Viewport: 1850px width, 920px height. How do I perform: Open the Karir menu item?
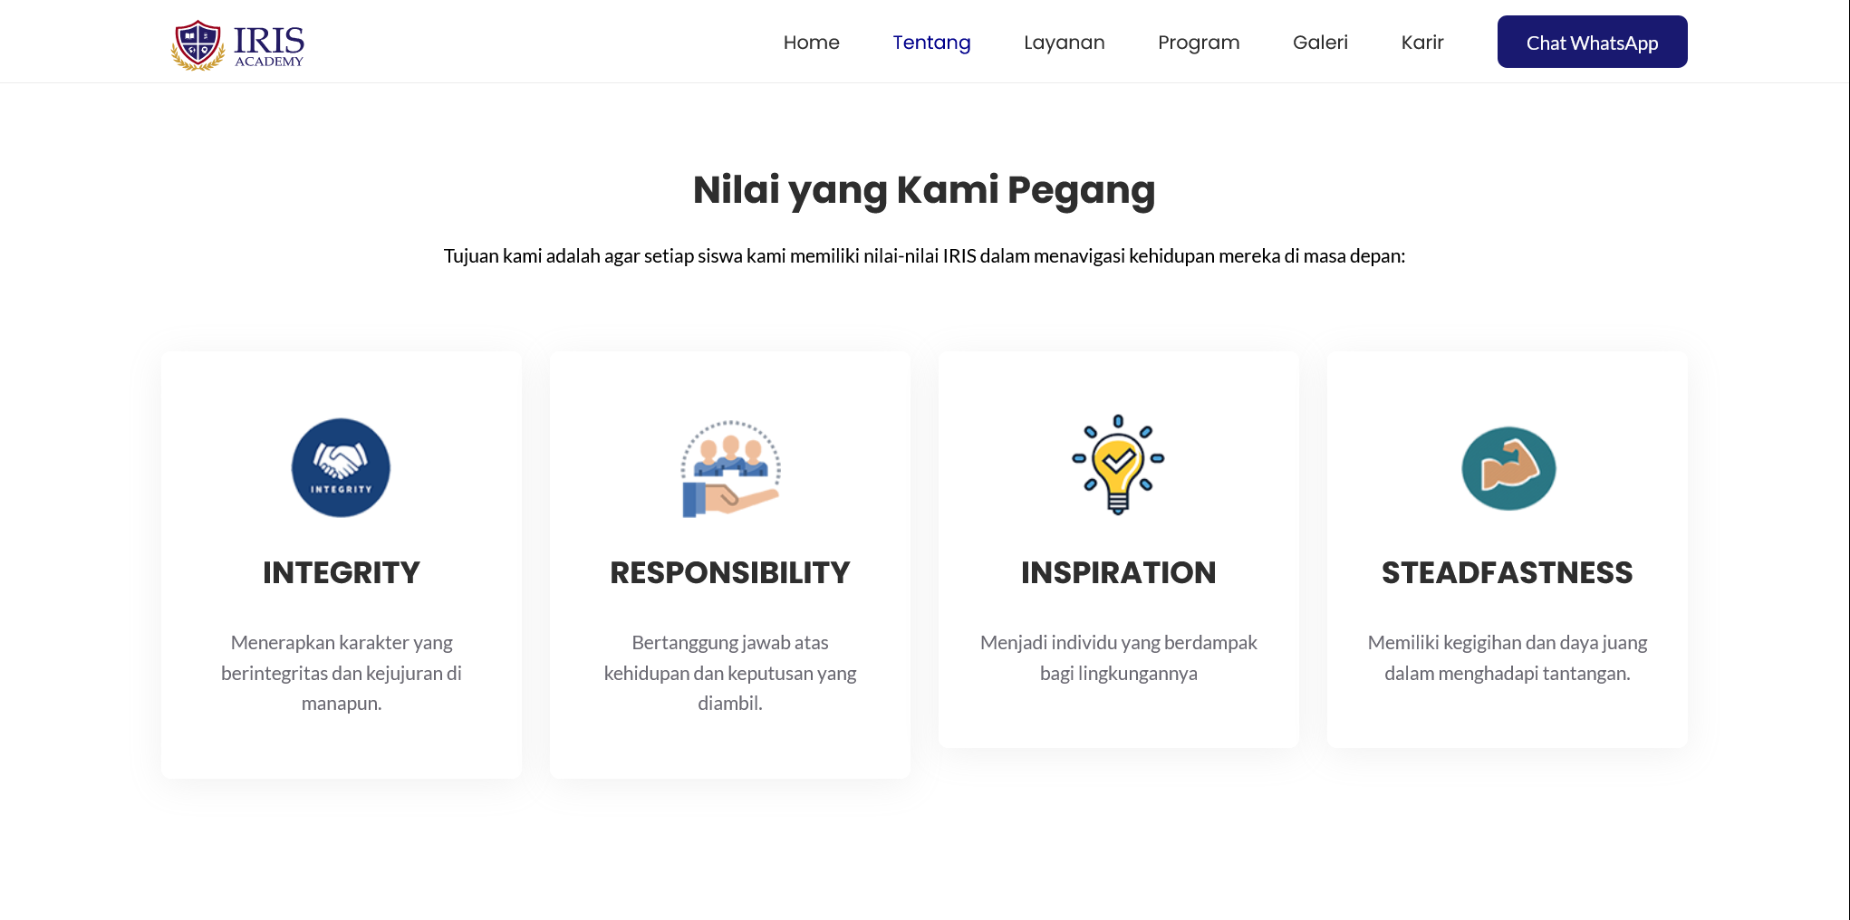tap(1422, 43)
